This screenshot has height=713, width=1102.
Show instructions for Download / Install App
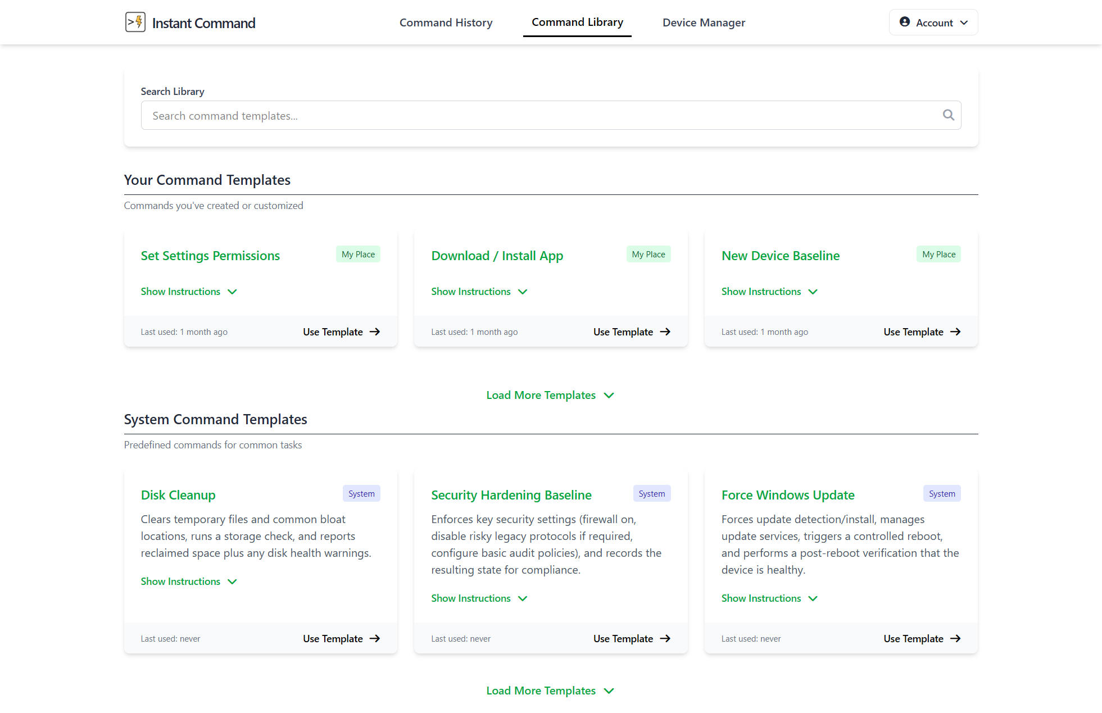pos(479,291)
